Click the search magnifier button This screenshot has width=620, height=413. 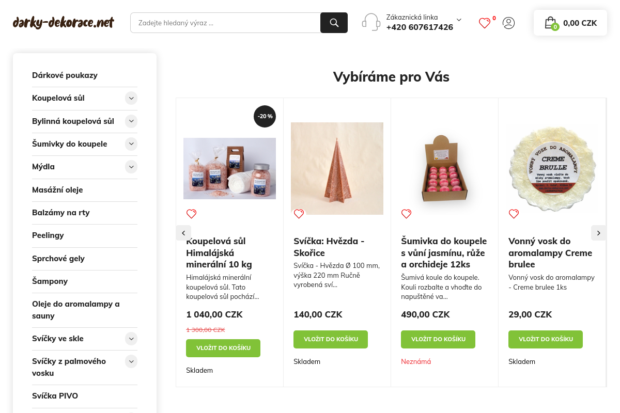tap(334, 23)
